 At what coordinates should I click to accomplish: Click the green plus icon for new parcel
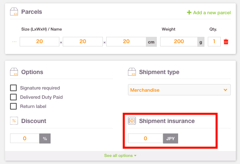tap(189, 13)
